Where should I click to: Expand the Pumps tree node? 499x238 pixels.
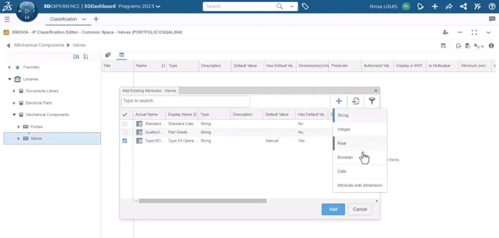19,127
